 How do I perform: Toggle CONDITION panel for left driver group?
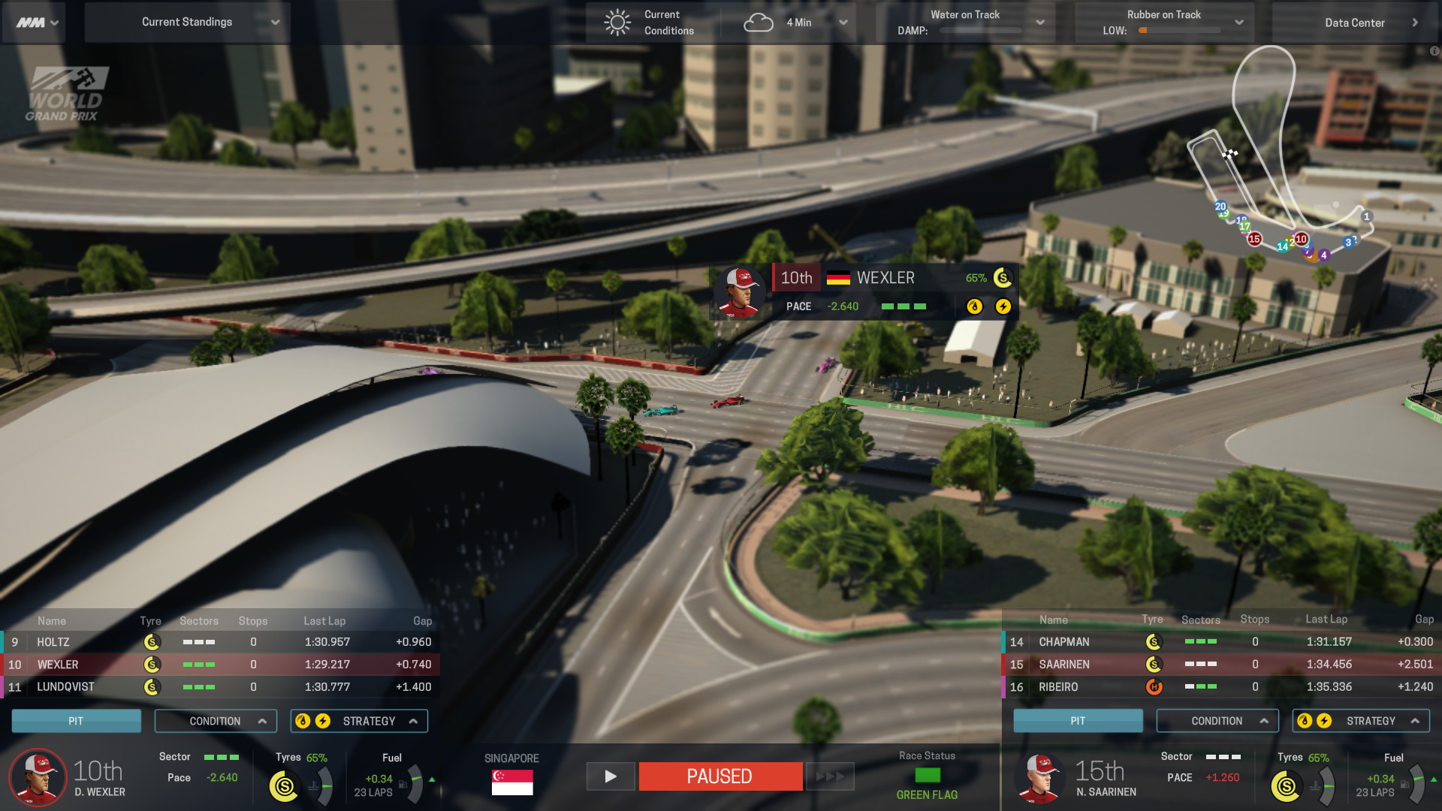[x=216, y=720]
